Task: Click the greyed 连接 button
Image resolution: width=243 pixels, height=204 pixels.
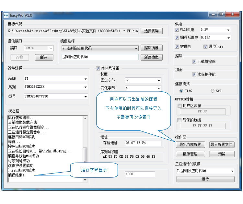Action: click(20, 57)
